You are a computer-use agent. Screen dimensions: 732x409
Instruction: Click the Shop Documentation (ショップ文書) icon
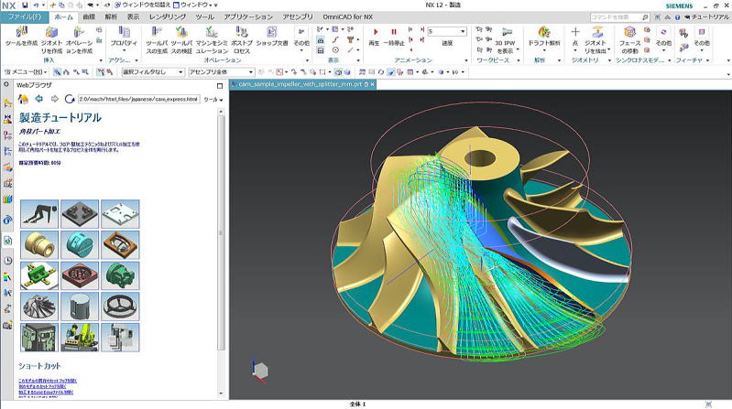tap(272, 32)
